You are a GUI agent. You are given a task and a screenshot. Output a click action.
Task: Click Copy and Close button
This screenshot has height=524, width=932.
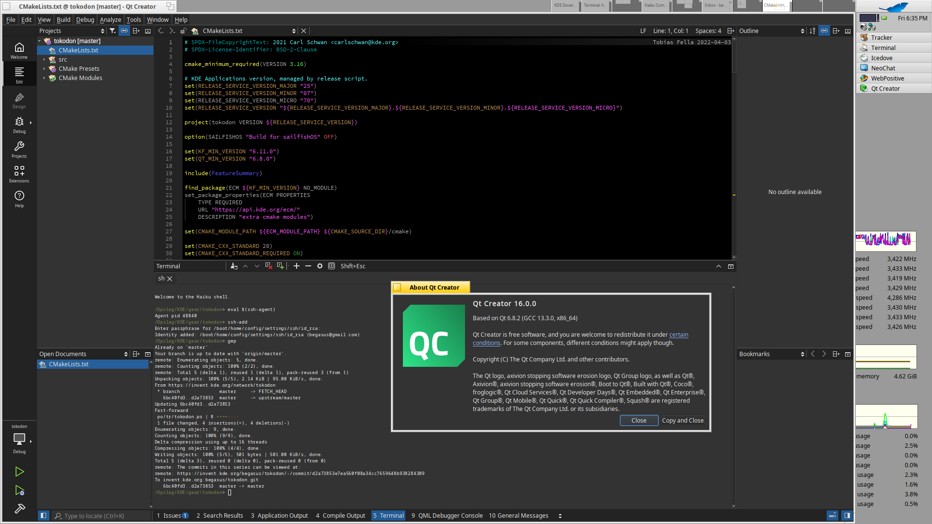[682, 420]
